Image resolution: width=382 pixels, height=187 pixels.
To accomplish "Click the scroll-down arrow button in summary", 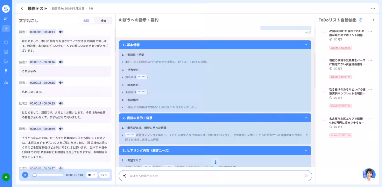I will 215,162.
